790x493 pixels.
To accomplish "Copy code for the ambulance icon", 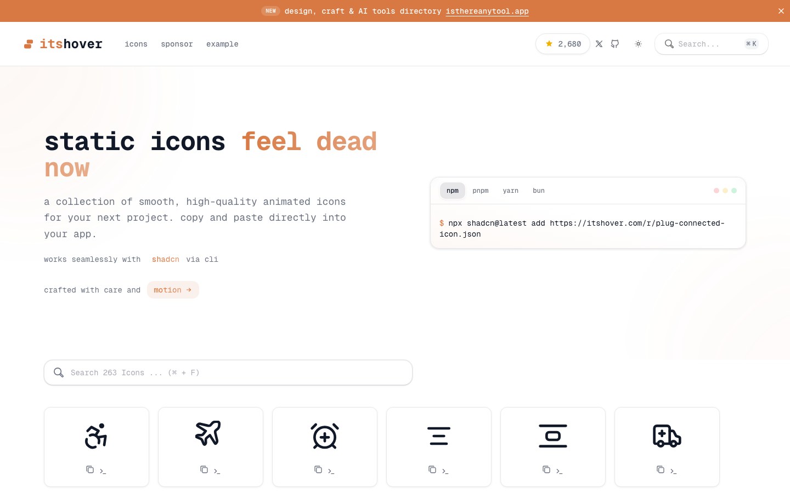I will tap(661, 469).
